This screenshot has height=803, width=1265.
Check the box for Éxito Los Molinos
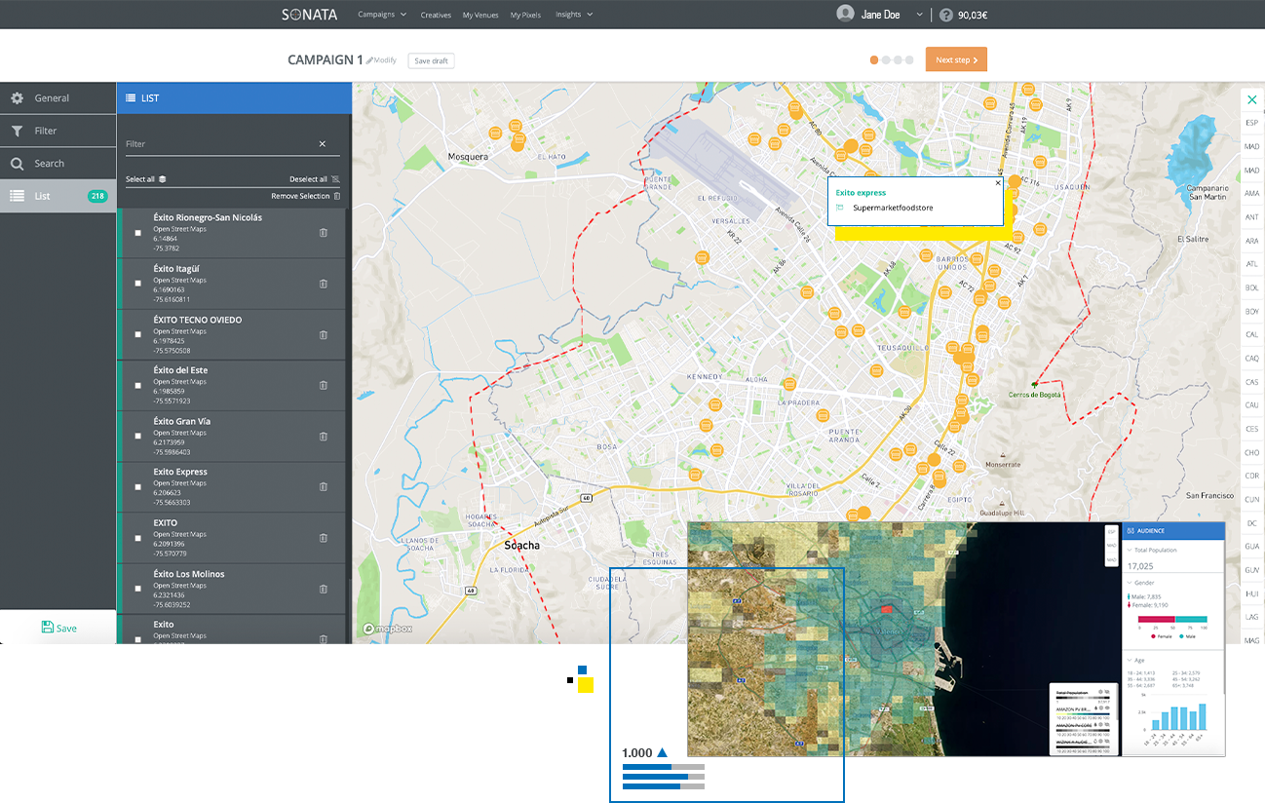pyautogui.click(x=137, y=590)
